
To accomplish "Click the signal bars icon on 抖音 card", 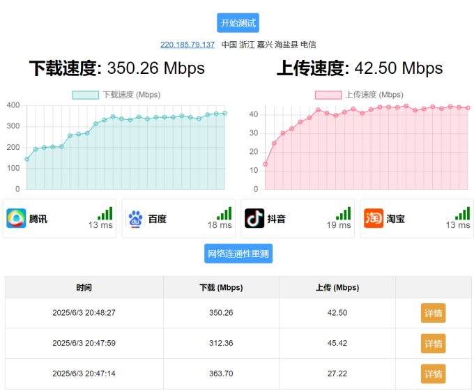I will click(x=343, y=213).
